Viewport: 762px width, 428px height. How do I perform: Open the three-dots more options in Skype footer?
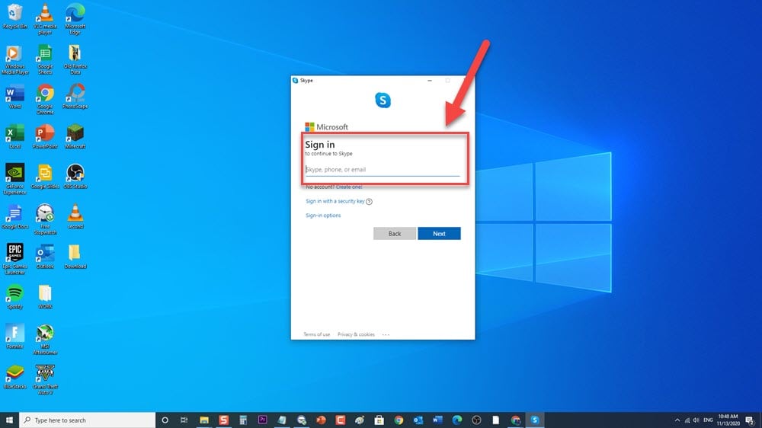(386, 335)
